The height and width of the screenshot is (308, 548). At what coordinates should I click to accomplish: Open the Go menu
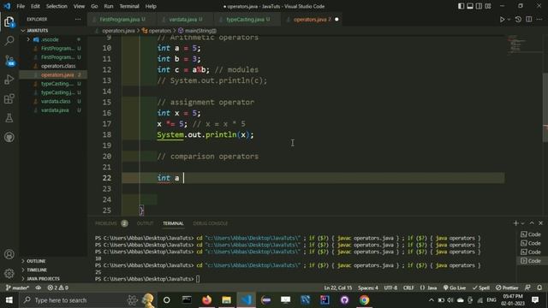94,6
